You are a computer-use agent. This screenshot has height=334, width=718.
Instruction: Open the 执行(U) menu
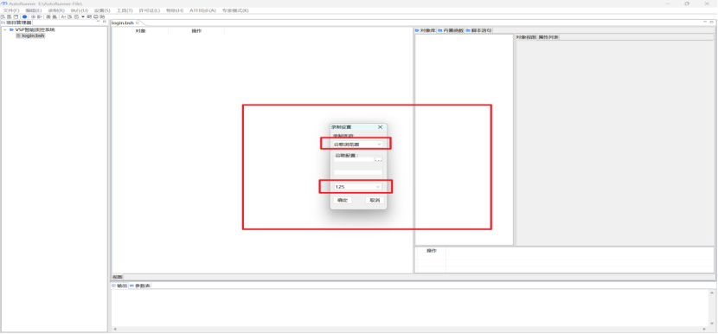coord(80,10)
